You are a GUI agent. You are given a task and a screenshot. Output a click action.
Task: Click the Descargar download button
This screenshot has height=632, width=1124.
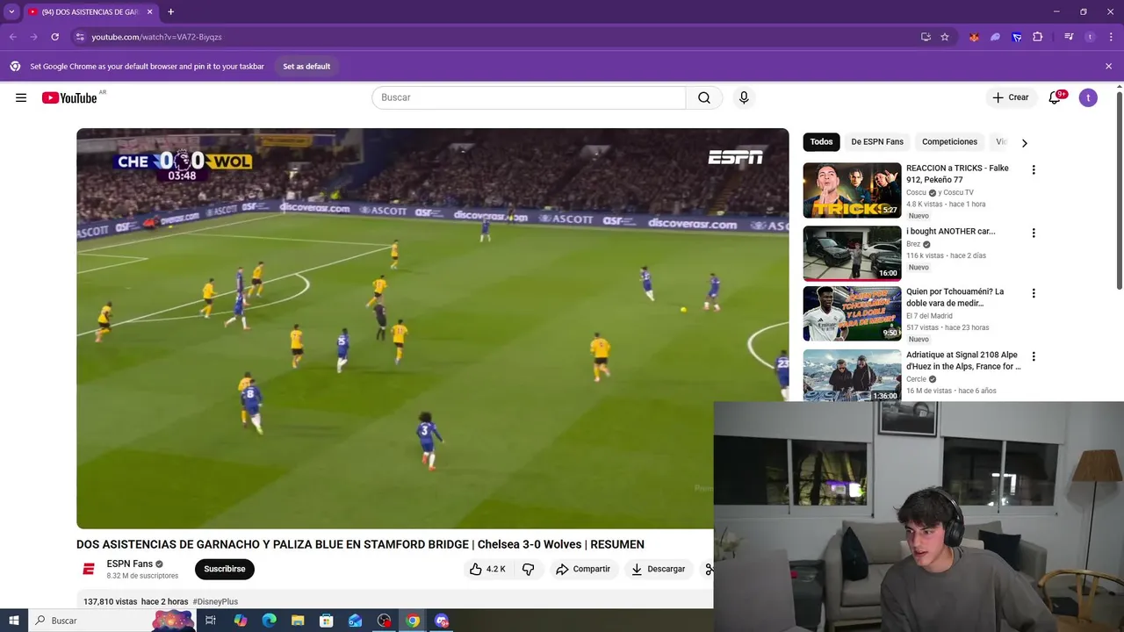(658, 569)
